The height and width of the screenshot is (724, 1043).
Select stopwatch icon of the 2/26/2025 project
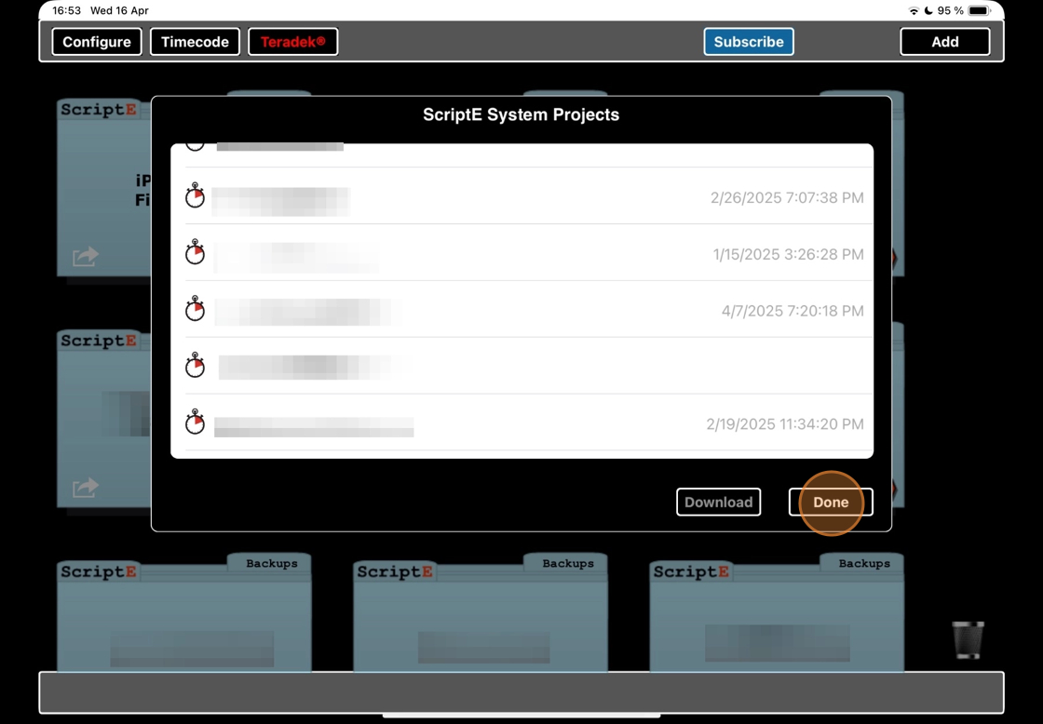(x=195, y=195)
